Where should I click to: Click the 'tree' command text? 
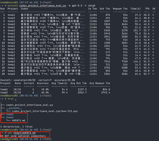pos(10,99)
